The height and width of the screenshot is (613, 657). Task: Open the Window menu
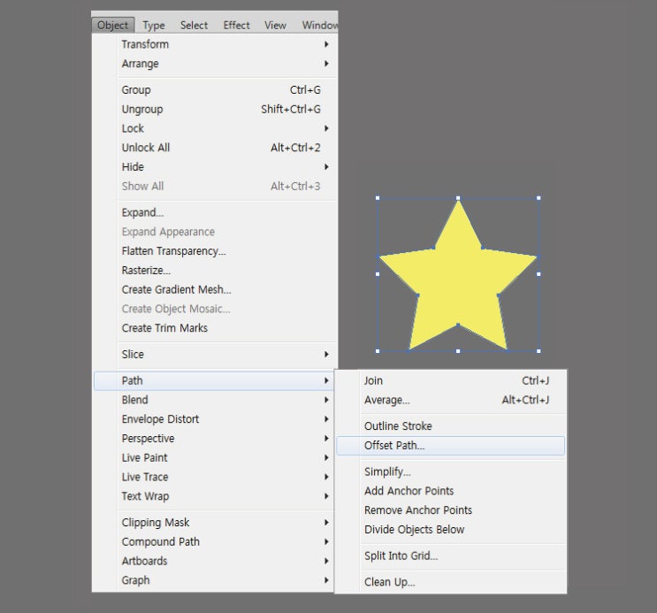click(x=319, y=25)
